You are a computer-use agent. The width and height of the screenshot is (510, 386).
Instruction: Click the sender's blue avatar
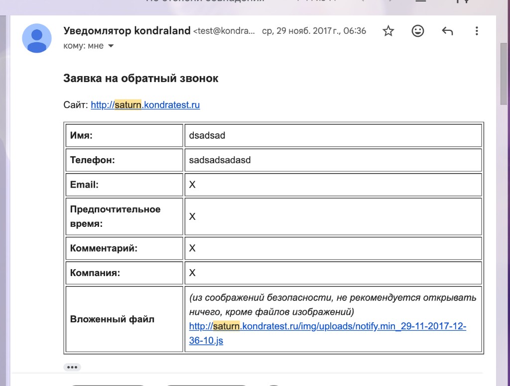37,38
